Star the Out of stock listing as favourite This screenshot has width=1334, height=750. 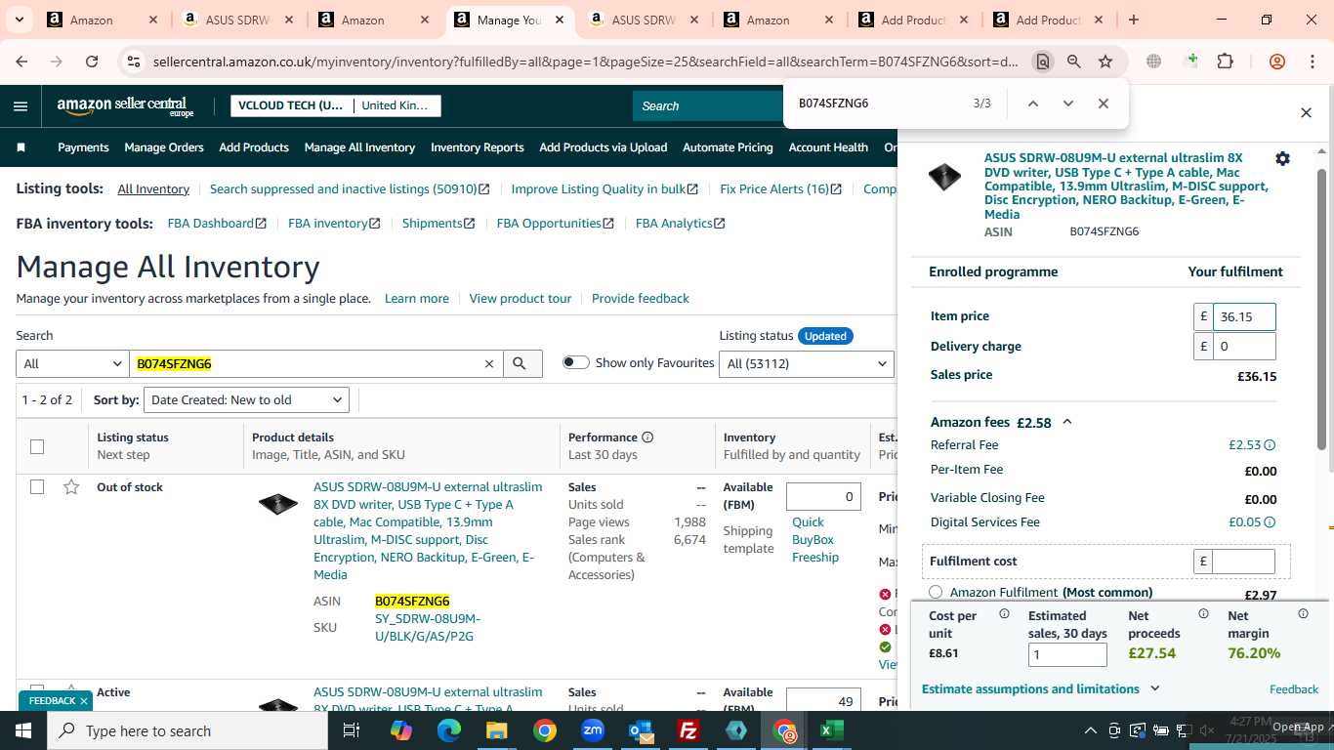71,487
